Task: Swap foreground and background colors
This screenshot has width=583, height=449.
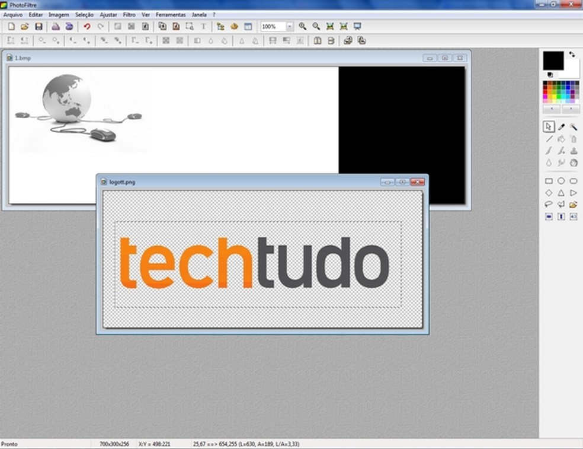Action: pyautogui.click(x=572, y=54)
